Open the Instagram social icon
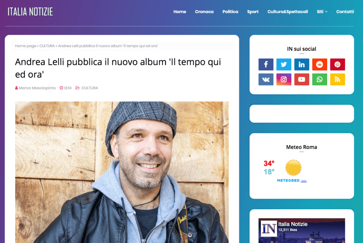This screenshot has width=363, height=243. (284, 79)
